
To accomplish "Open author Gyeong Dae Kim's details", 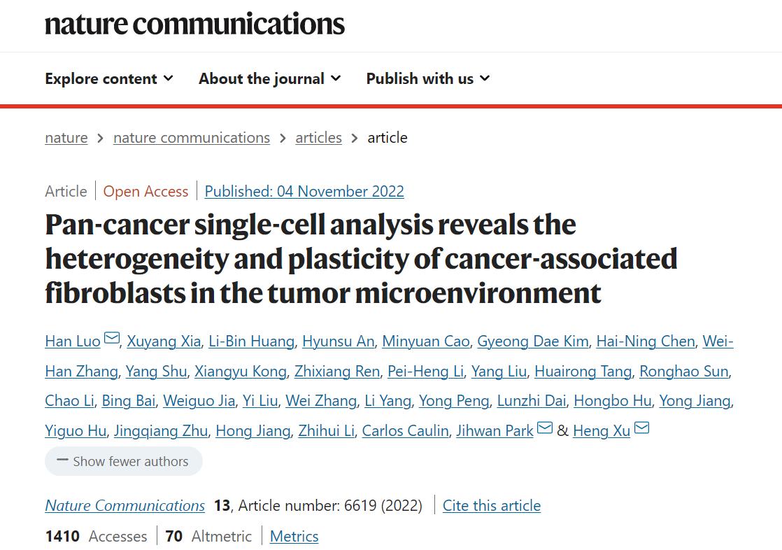I will pyautogui.click(x=532, y=341).
